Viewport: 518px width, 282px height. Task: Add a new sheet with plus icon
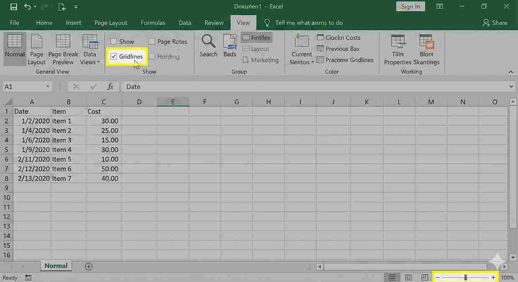[x=89, y=267]
